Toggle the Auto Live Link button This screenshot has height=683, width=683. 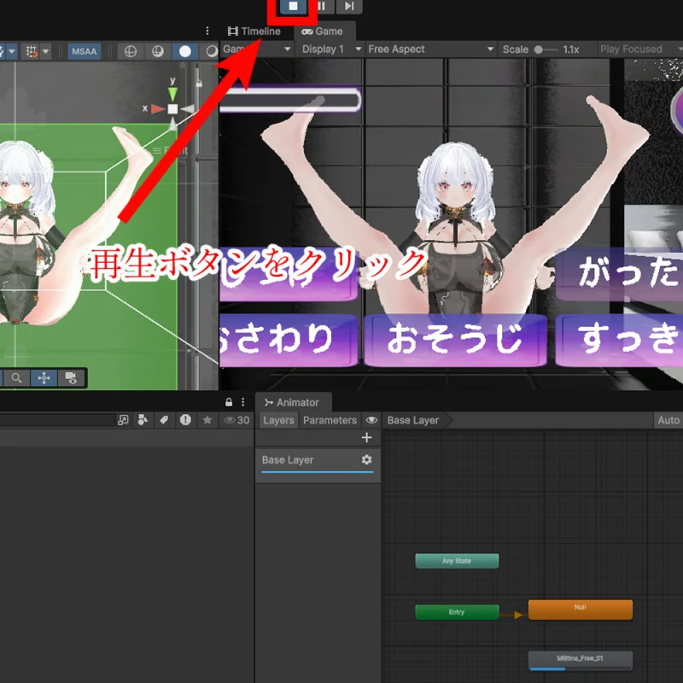[x=668, y=420]
